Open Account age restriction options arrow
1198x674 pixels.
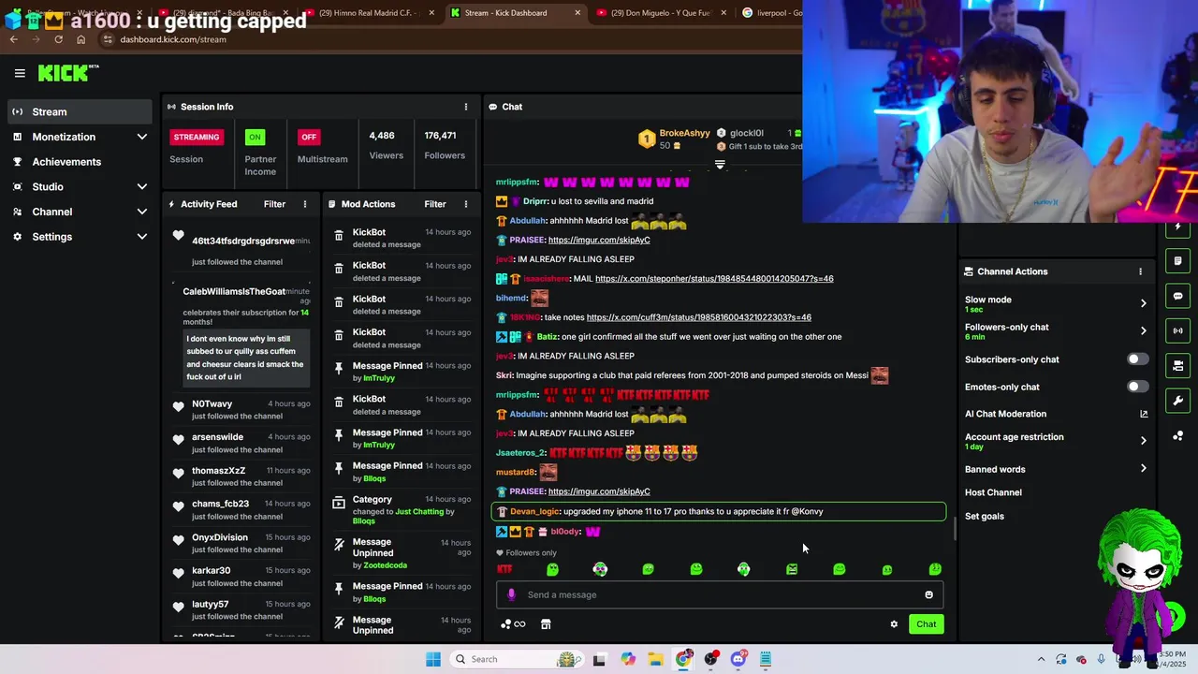(x=1143, y=440)
